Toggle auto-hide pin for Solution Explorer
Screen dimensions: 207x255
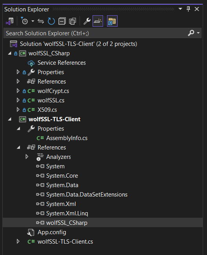click(188, 9)
